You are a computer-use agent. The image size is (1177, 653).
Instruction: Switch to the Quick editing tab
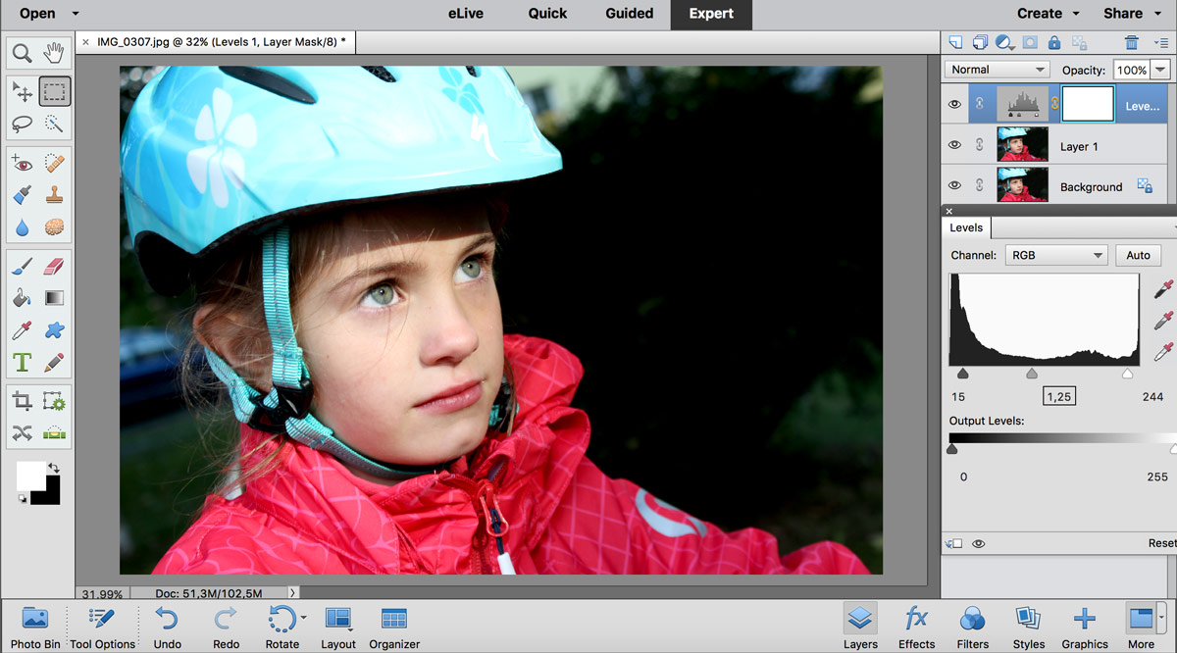(x=547, y=14)
